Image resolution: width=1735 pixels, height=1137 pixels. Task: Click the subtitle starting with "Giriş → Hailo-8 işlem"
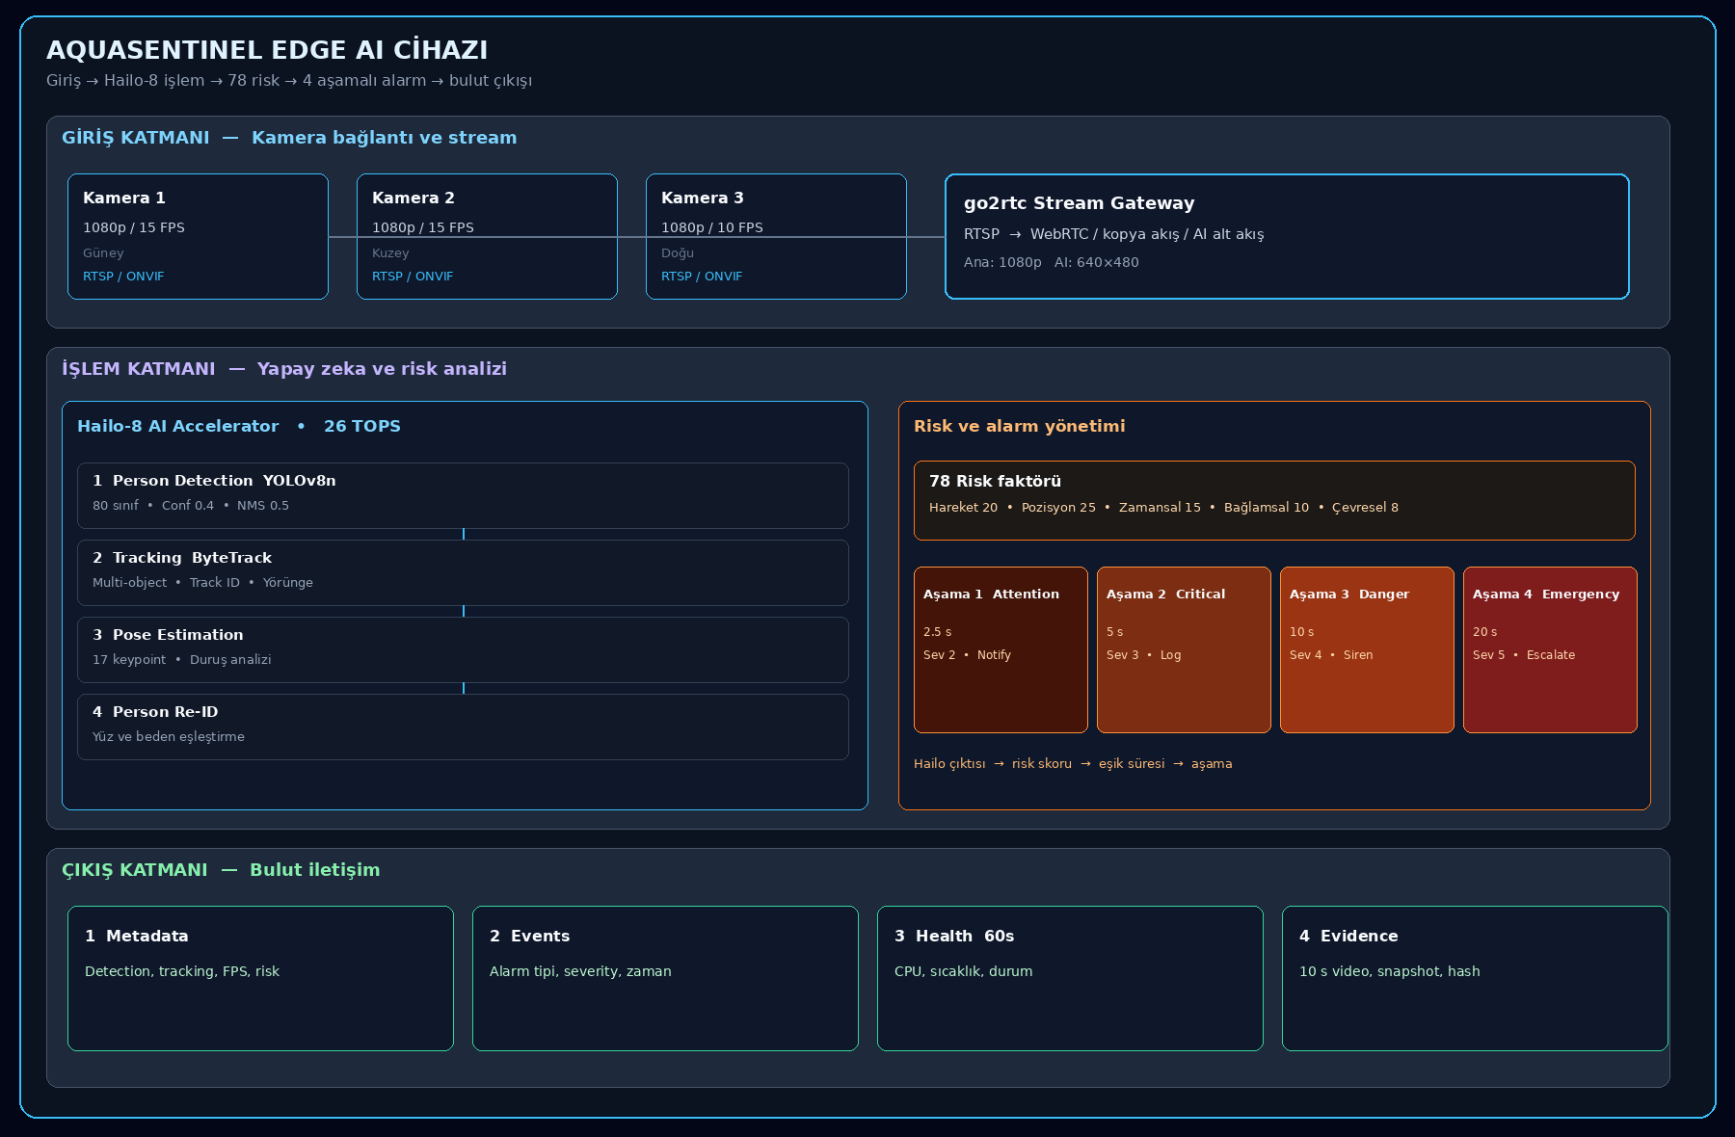[x=289, y=81]
